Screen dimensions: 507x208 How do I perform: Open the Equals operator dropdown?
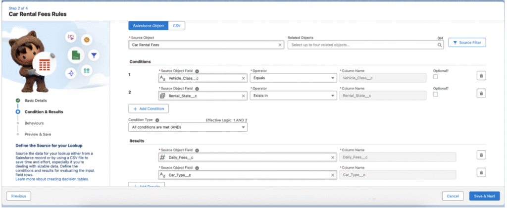(x=294, y=78)
